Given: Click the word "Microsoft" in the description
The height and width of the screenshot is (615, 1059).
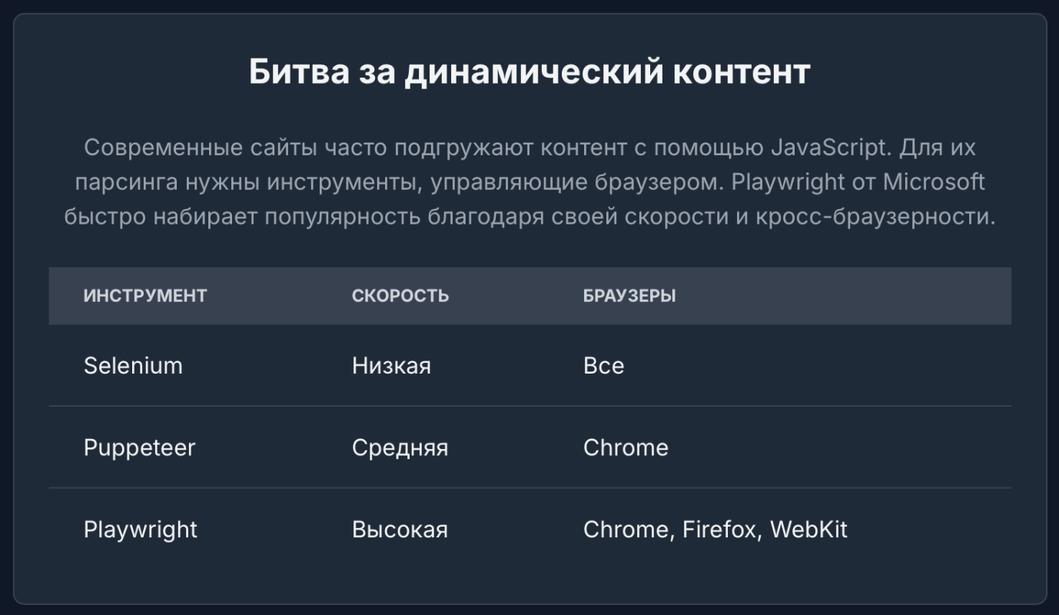Looking at the screenshot, I should 933,182.
